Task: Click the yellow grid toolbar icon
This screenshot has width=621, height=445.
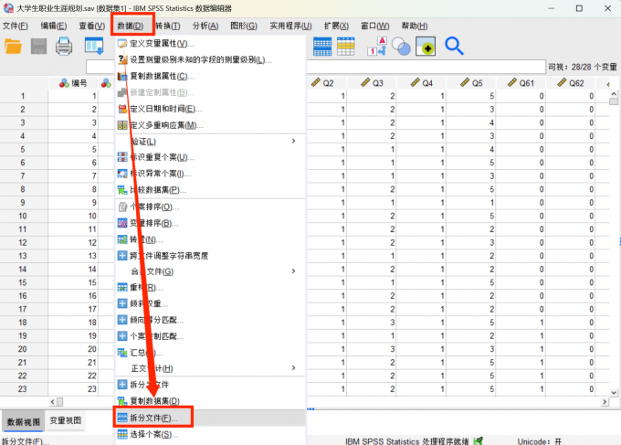Action: tap(346, 47)
